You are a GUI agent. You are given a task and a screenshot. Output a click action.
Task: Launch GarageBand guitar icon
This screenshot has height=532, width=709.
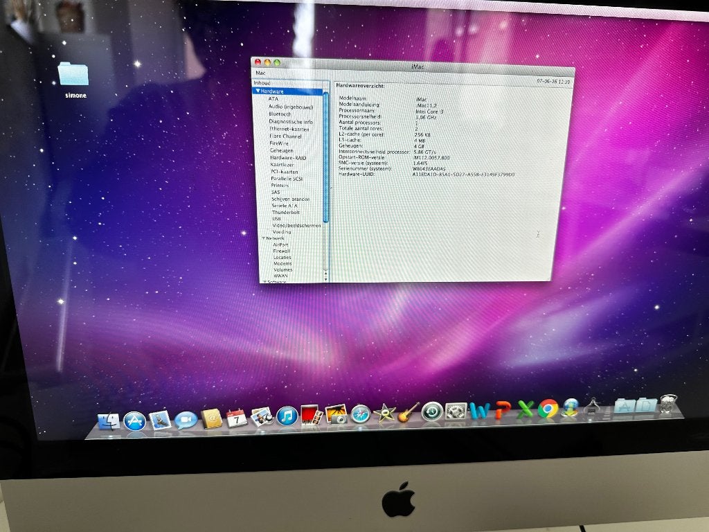click(x=409, y=412)
